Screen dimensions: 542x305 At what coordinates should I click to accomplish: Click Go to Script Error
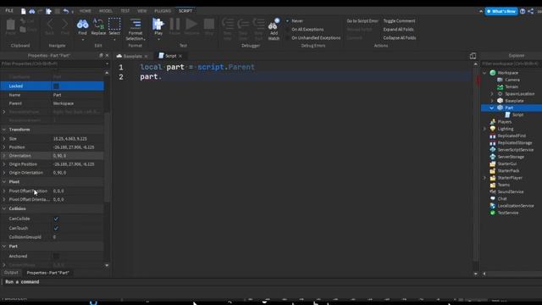362,20
